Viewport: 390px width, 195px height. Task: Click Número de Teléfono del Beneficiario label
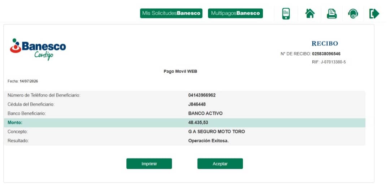(x=44, y=95)
